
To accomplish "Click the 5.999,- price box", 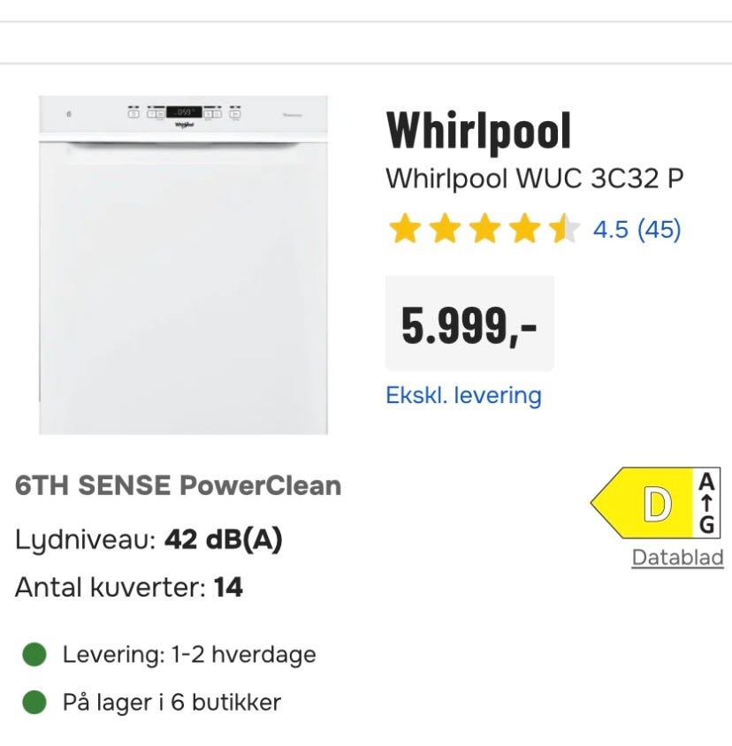I will point(469,324).
